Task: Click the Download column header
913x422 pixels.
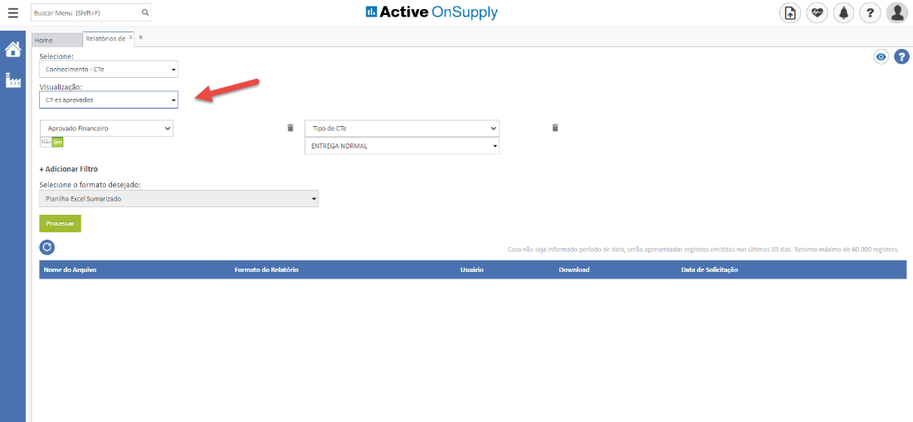Action: [574, 269]
